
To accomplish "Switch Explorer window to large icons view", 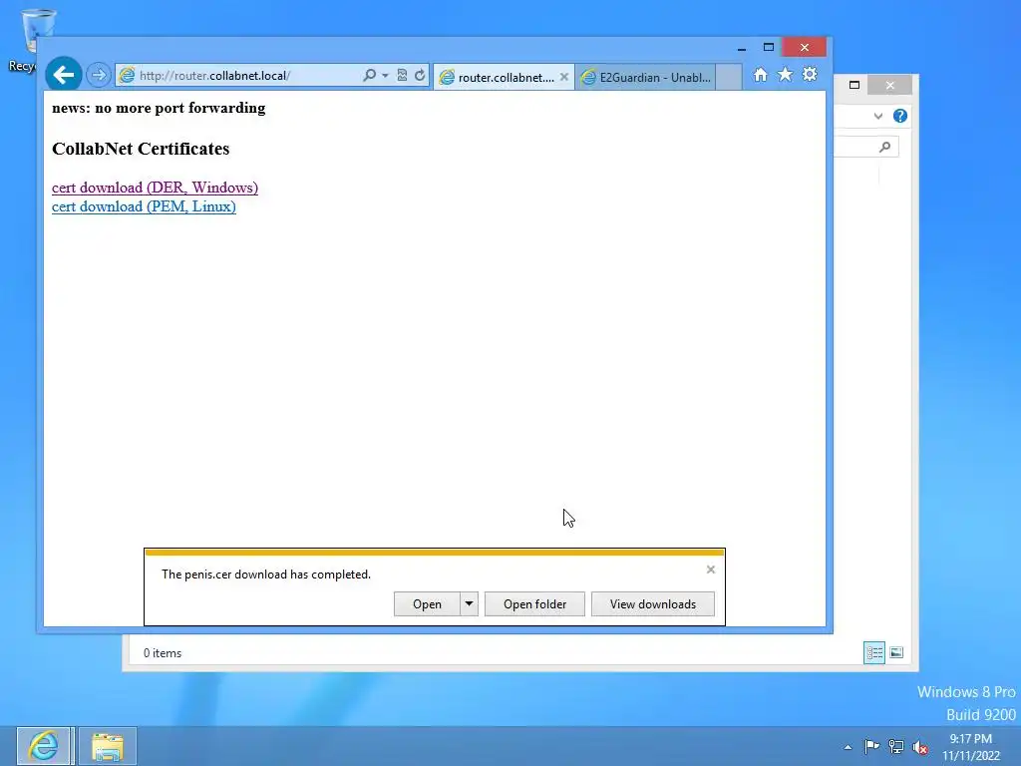I will click(x=896, y=652).
